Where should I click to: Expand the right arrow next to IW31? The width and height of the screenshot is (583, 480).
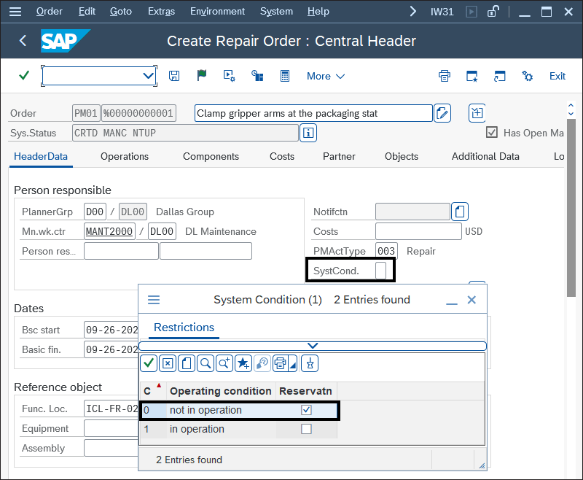pos(412,12)
